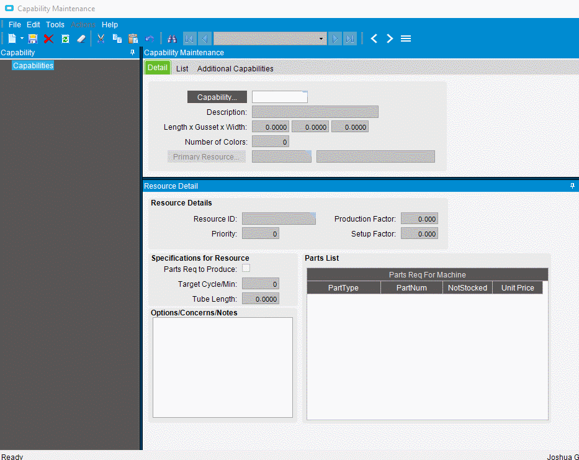Click the Width value field
The image size is (579, 460).
(349, 127)
